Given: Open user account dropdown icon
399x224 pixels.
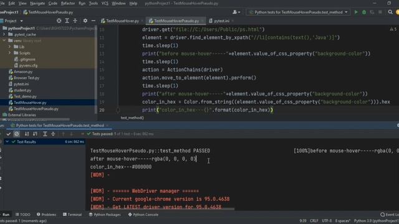Looking at the screenshot, I should coord(236,12).
